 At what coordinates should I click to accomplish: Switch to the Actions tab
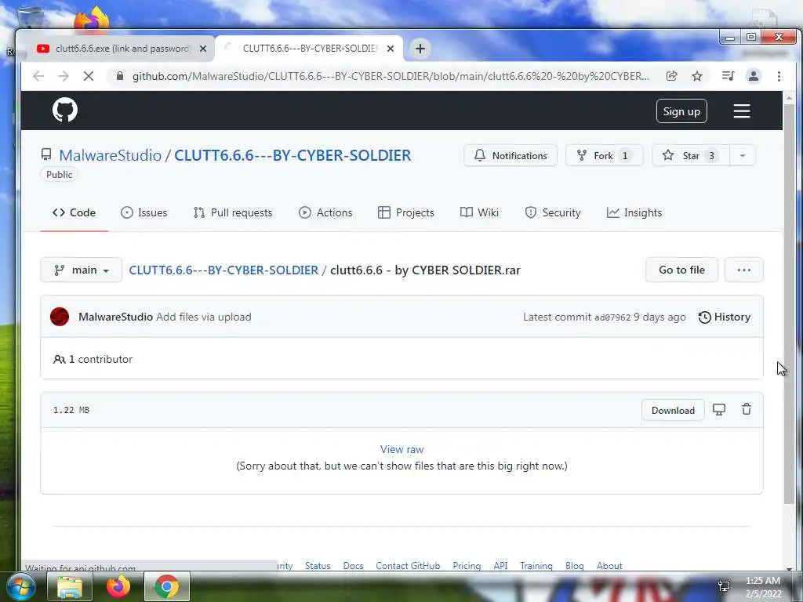point(325,212)
